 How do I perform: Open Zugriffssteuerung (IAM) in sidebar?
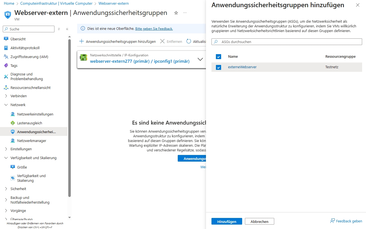(x=29, y=57)
